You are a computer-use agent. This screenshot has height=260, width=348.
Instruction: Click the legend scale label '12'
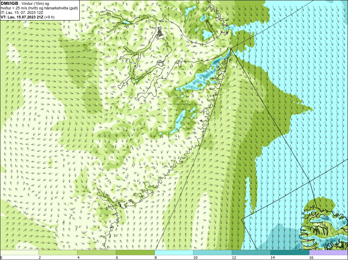[234, 258]
